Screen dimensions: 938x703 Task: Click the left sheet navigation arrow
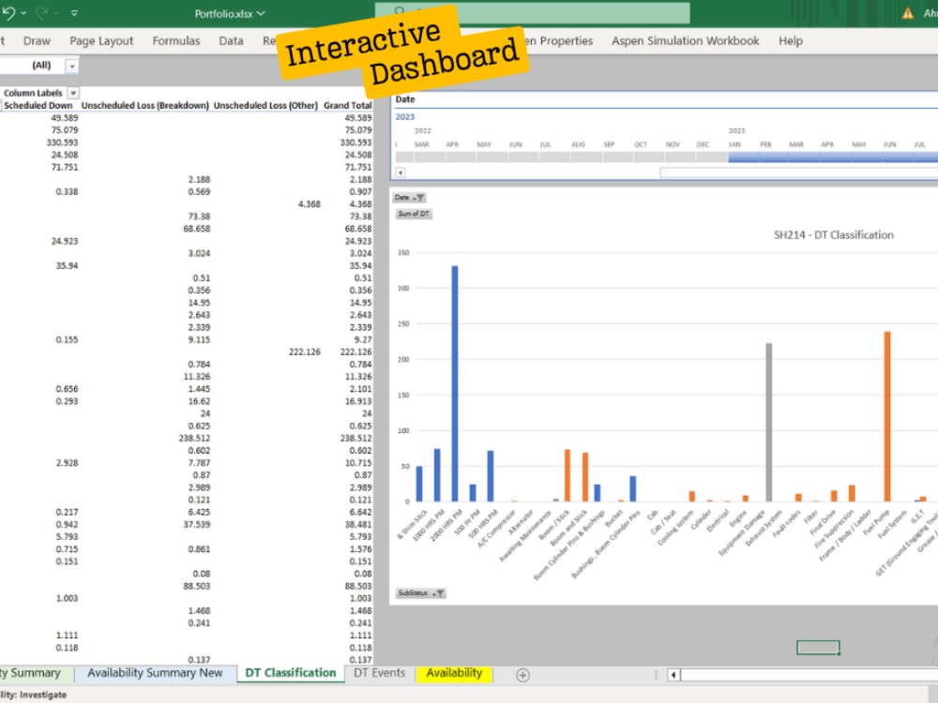pyautogui.click(x=672, y=674)
